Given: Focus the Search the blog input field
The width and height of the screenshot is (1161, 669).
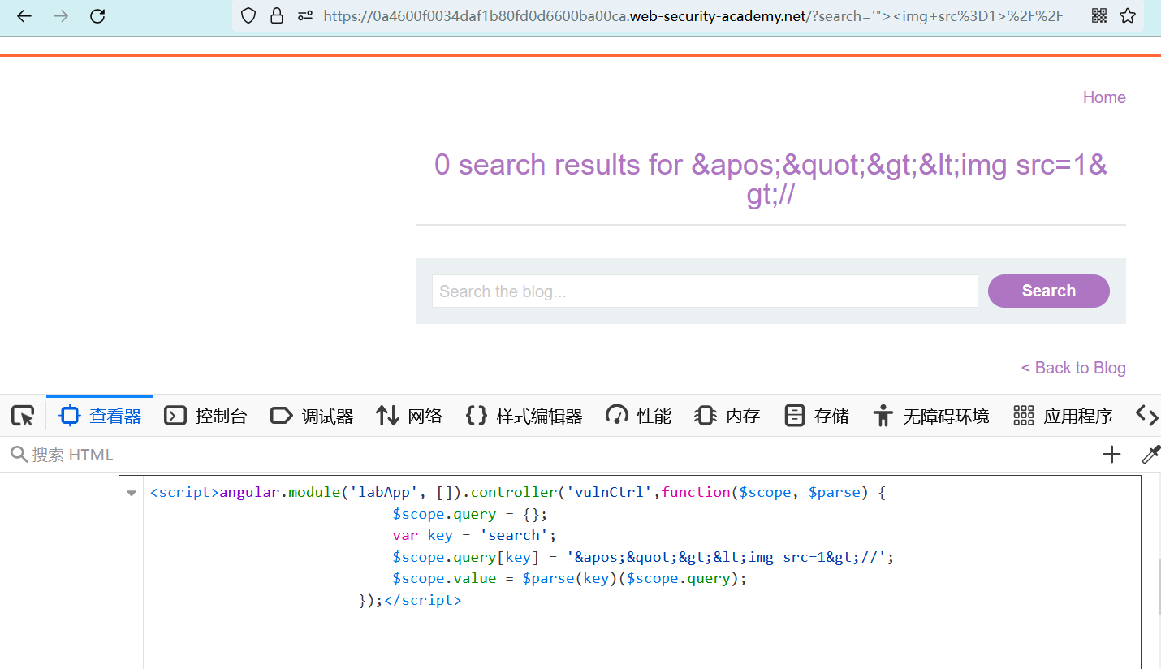Looking at the screenshot, I should (x=704, y=291).
